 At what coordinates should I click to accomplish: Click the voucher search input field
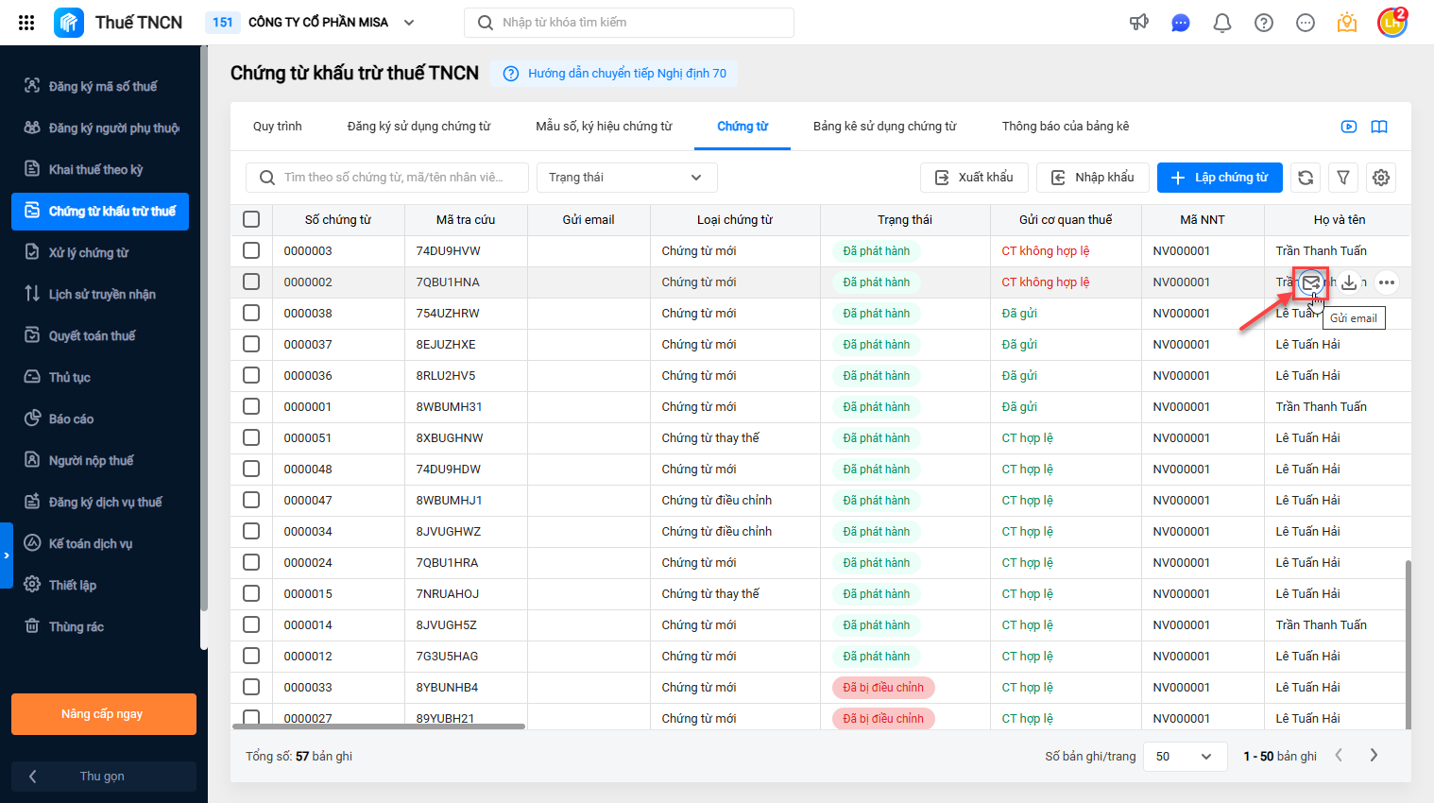click(x=387, y=178)
